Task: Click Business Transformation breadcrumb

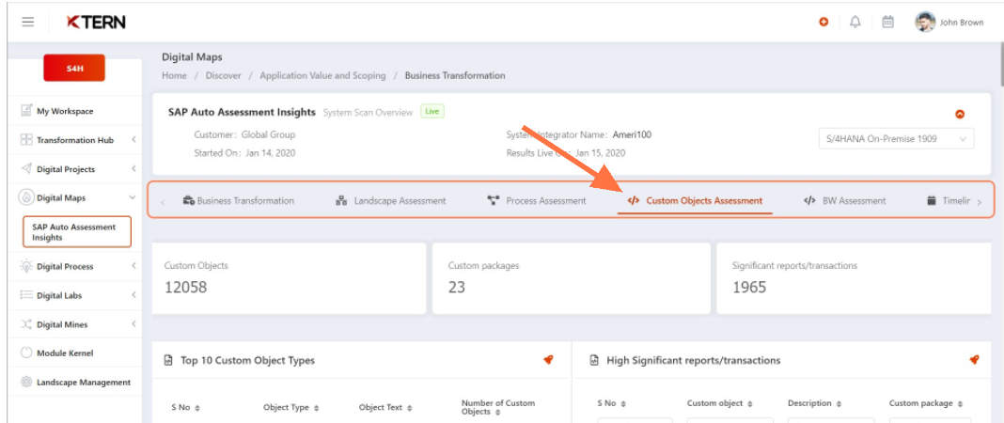Action: click(x=455, y=75)
